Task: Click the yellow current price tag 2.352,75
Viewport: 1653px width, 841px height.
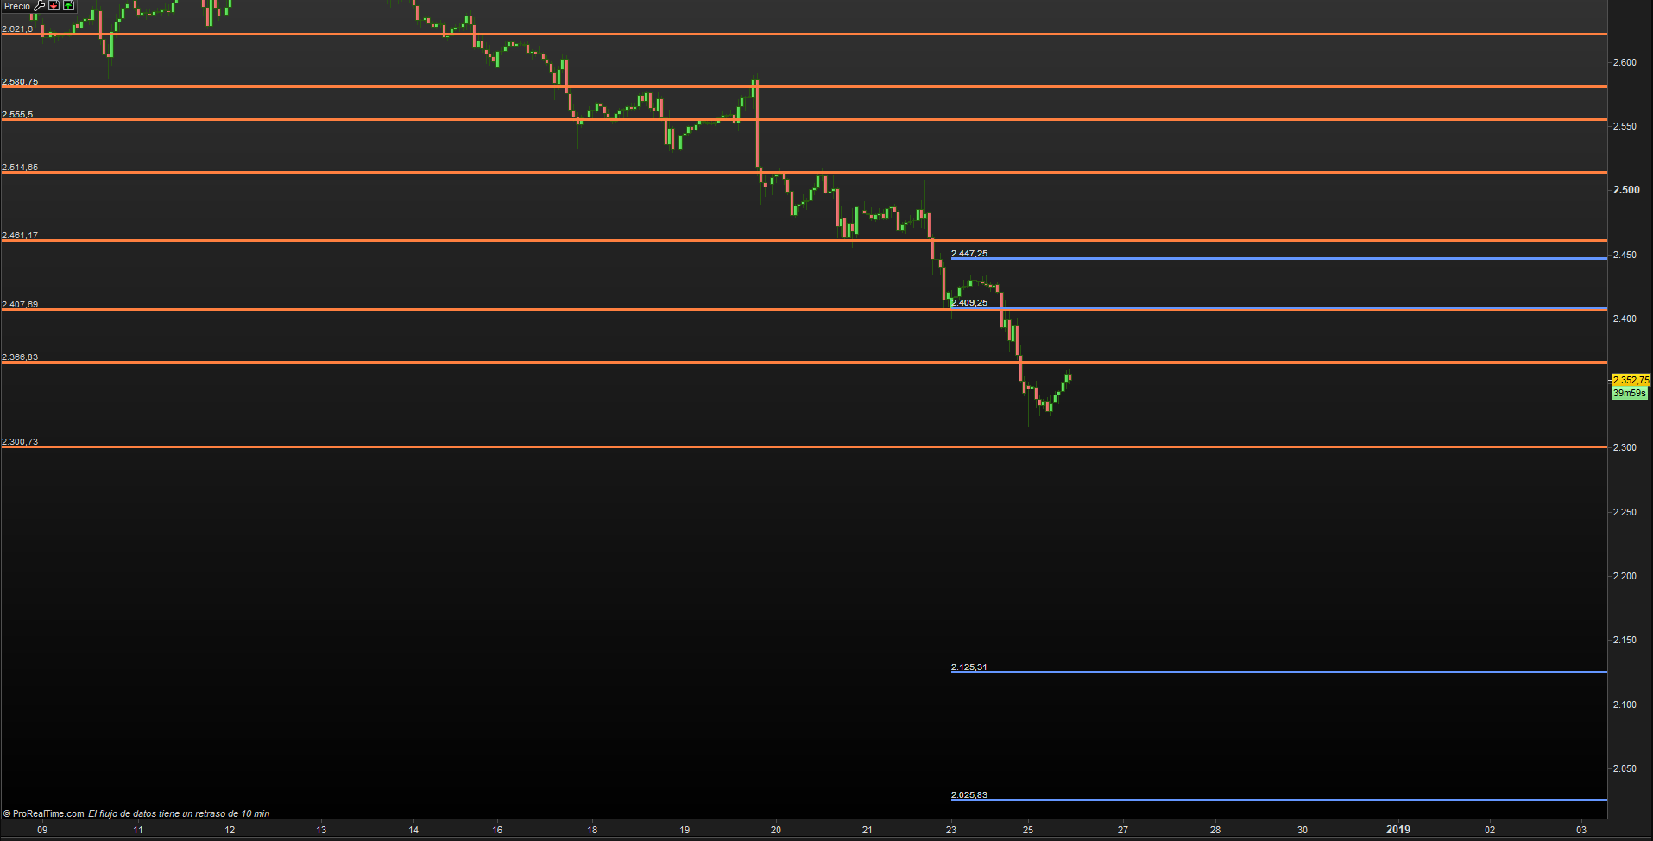Action: click(x=1630, y=380)
